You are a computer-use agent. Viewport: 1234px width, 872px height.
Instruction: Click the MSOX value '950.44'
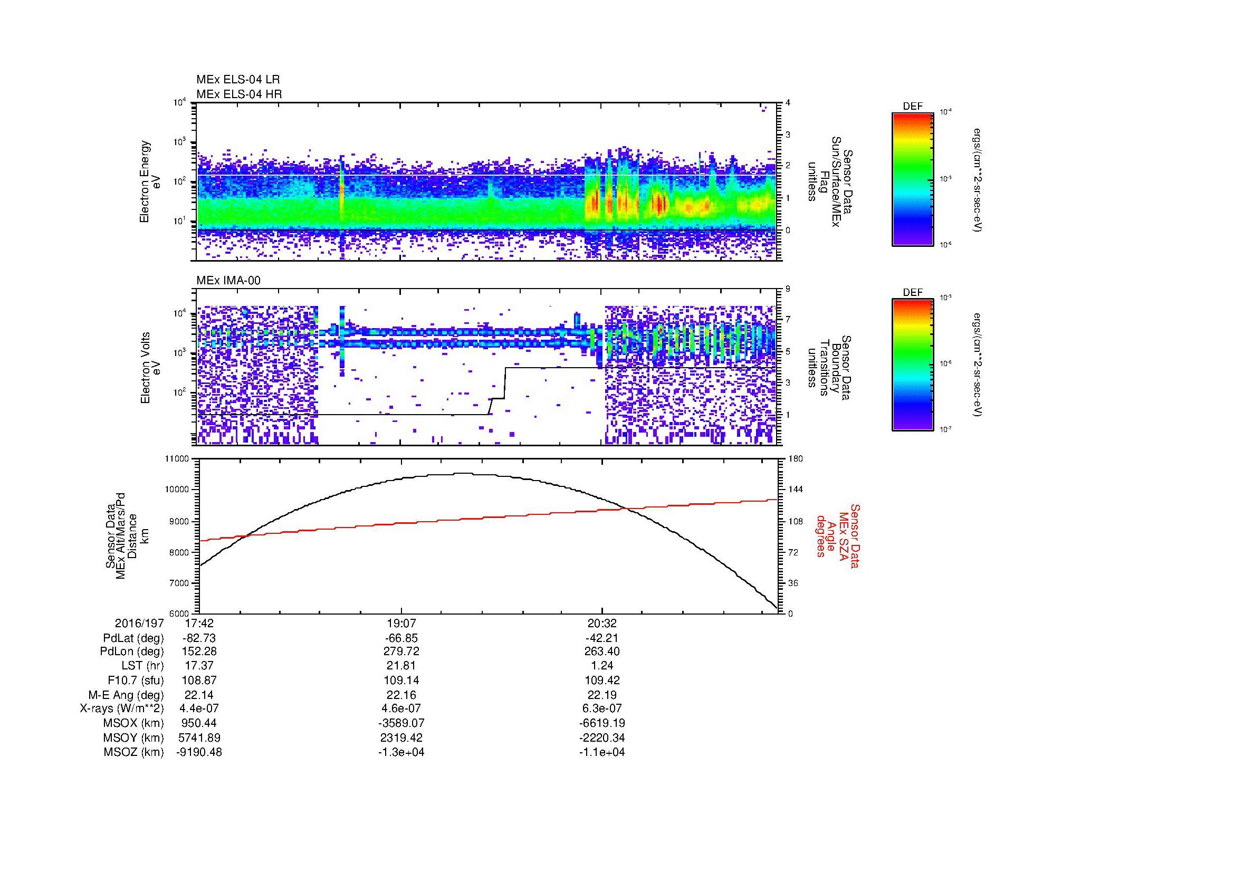click(x=199, y=723)
